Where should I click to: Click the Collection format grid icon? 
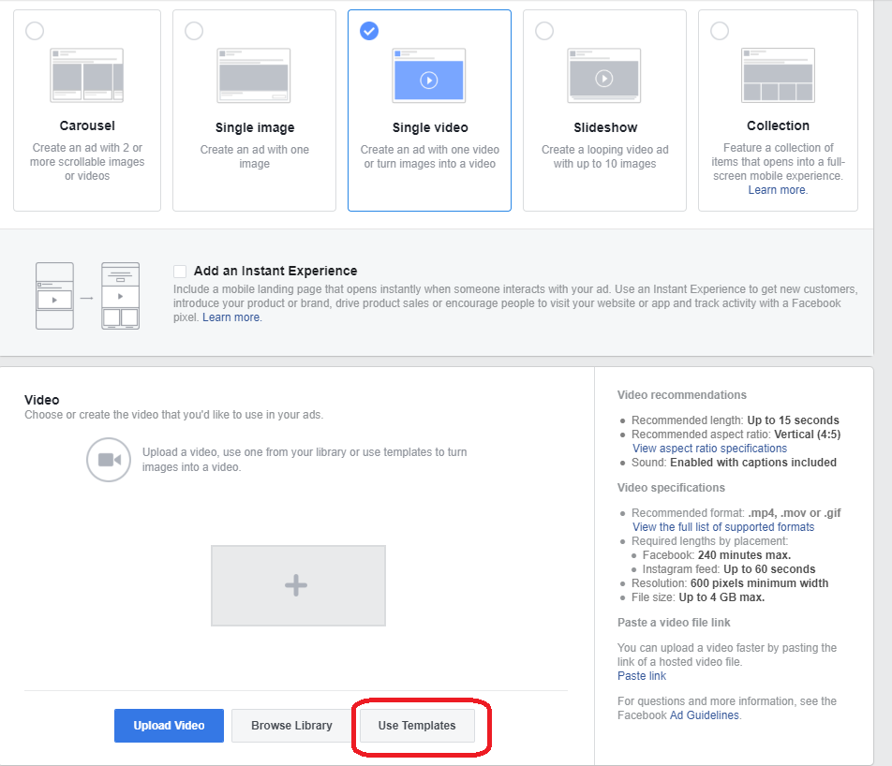[778, 75]
